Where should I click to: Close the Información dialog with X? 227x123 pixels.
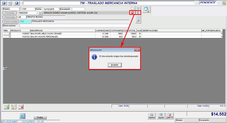coord(137,50)
